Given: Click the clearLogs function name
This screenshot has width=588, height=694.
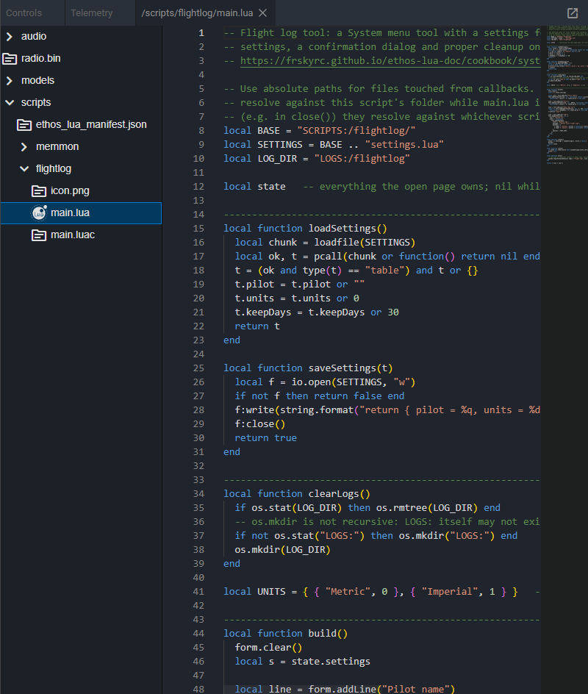Looking at the screenshot, I should tap(334, 494).
